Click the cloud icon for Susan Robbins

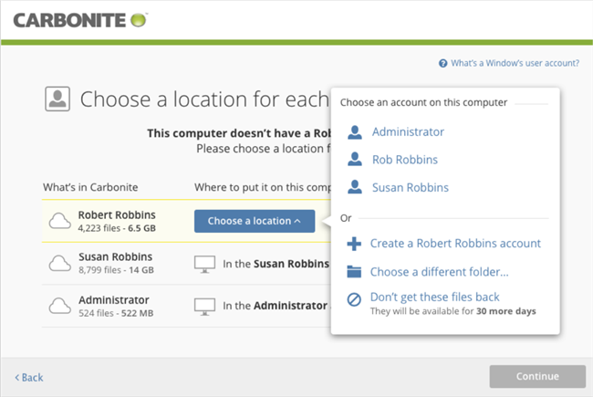coord(59,264)
